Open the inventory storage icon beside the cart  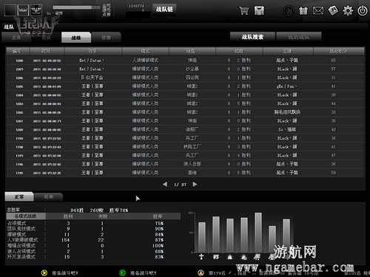[x=259, y=10]
